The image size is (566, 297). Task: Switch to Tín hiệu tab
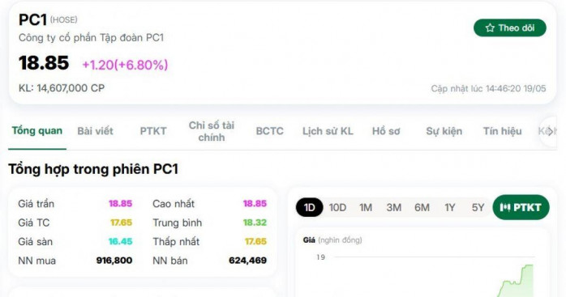tap(502, 131)
